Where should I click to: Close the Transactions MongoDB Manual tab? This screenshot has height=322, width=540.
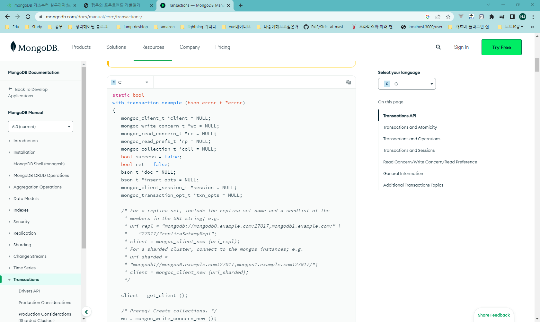(228, 5)
